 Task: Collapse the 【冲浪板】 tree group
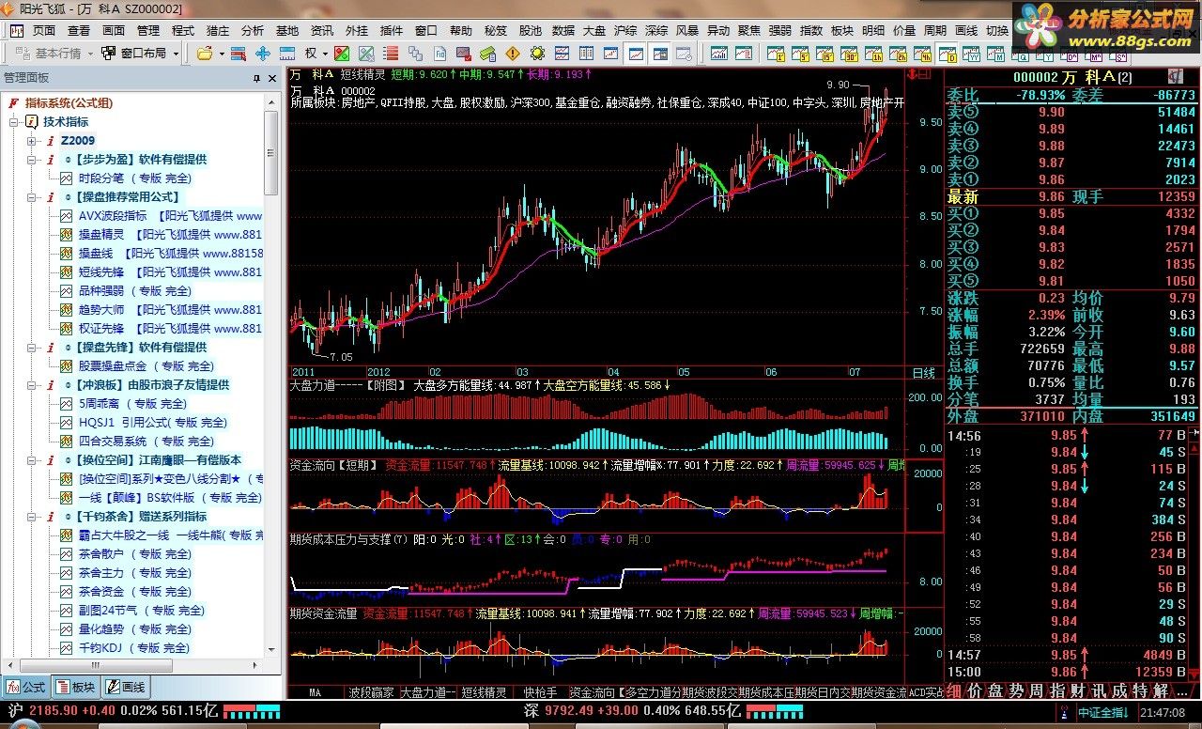pos(32,385)
